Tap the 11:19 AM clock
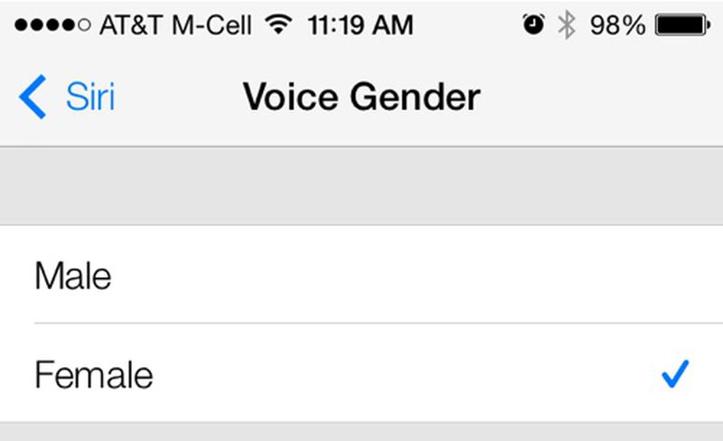The height and width of the screenshot is (441, 723). [x=360, y=25]
